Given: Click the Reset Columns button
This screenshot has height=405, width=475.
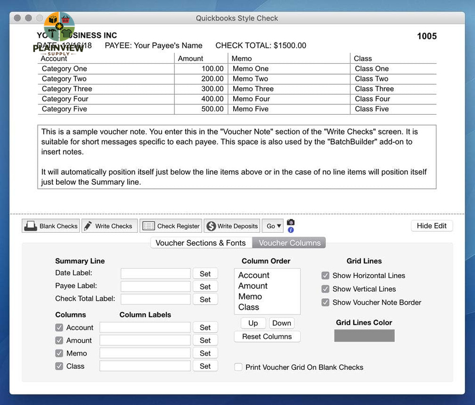Looking at the screenshot, I should click(267, 336).
